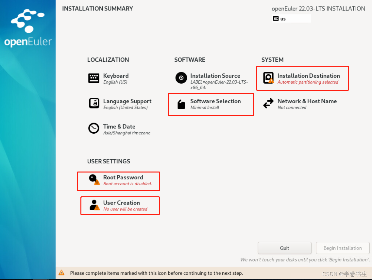Click the warning triangle in bottom status bar
The image size is (372, 280).
pyautogui.click(x=61, y=273)
